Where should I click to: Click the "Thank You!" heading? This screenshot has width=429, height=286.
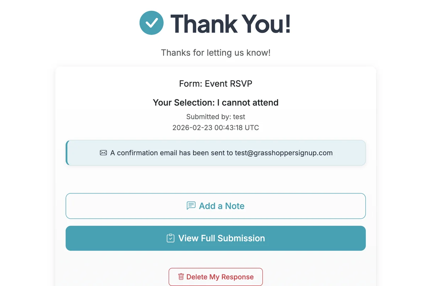(231, 24)
